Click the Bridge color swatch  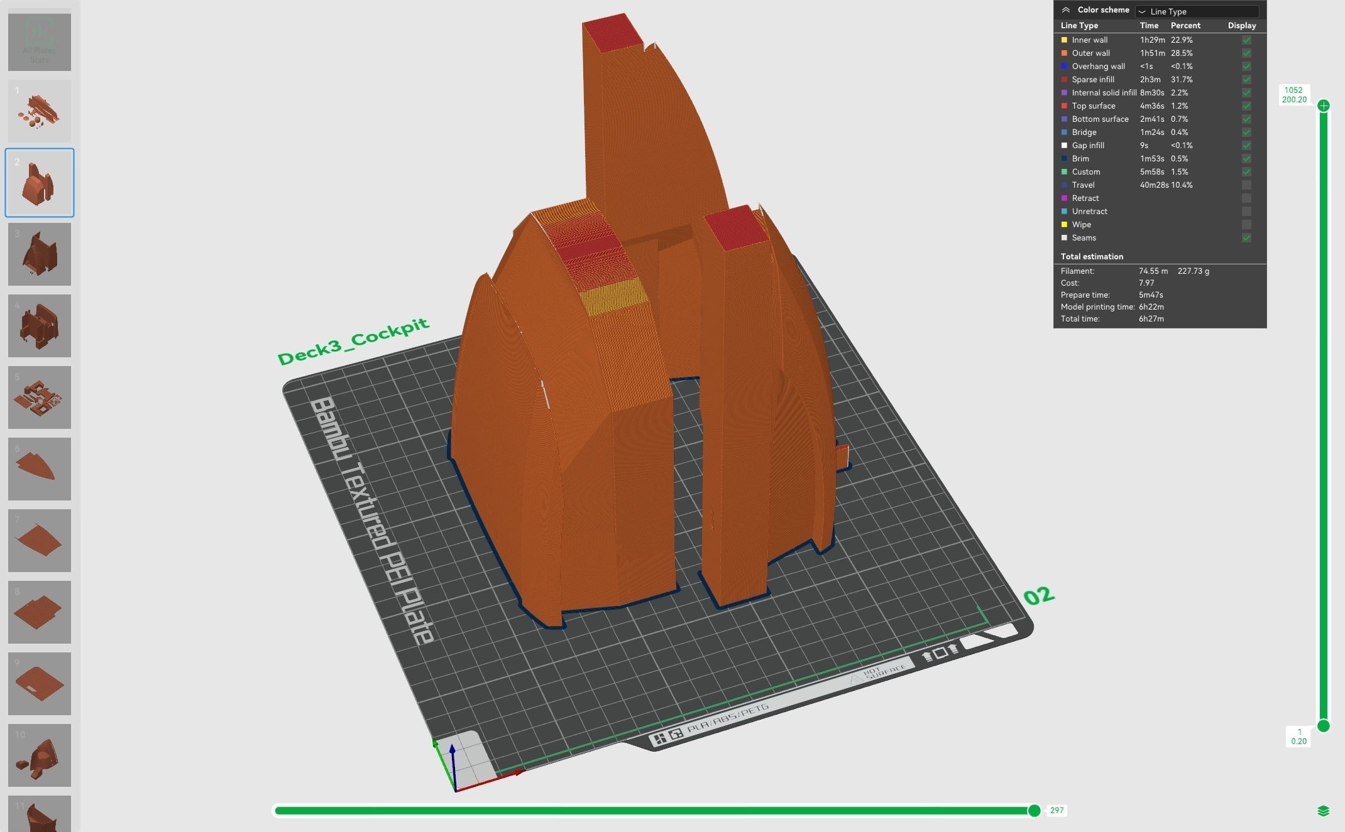(1064, 132)
